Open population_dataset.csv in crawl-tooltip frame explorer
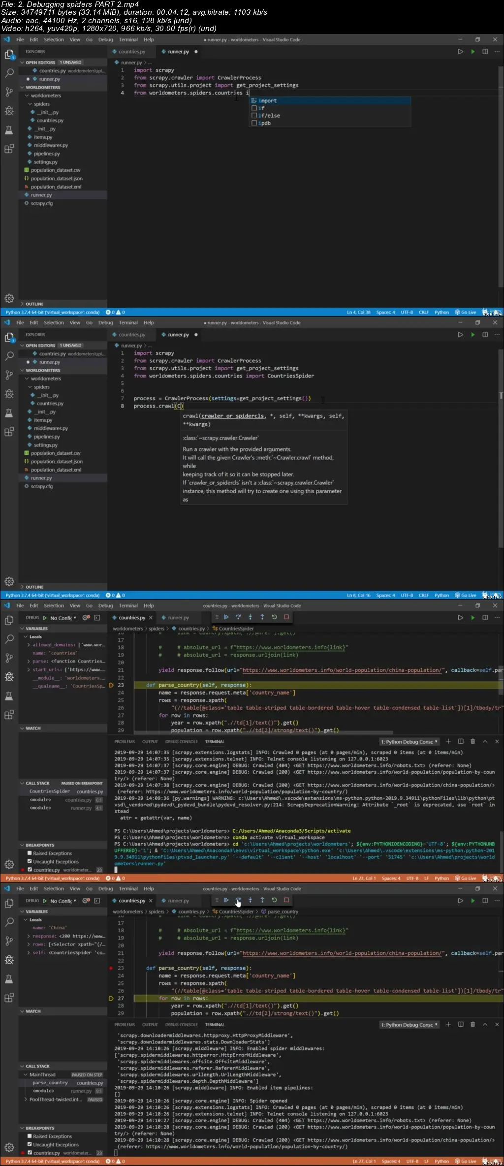Screen dimensions: 504x1166 click(x=55, y=453)
